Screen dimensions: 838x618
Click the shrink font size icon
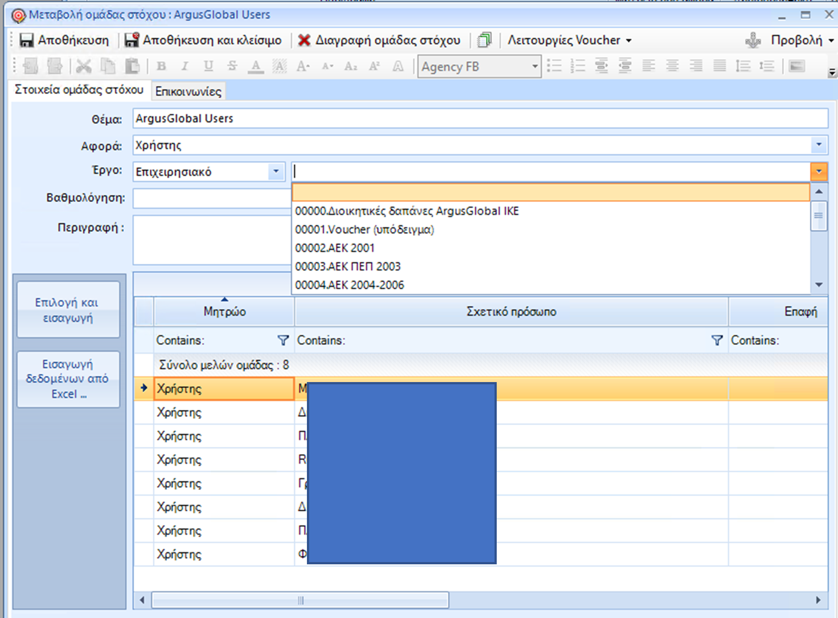(327, 66)
